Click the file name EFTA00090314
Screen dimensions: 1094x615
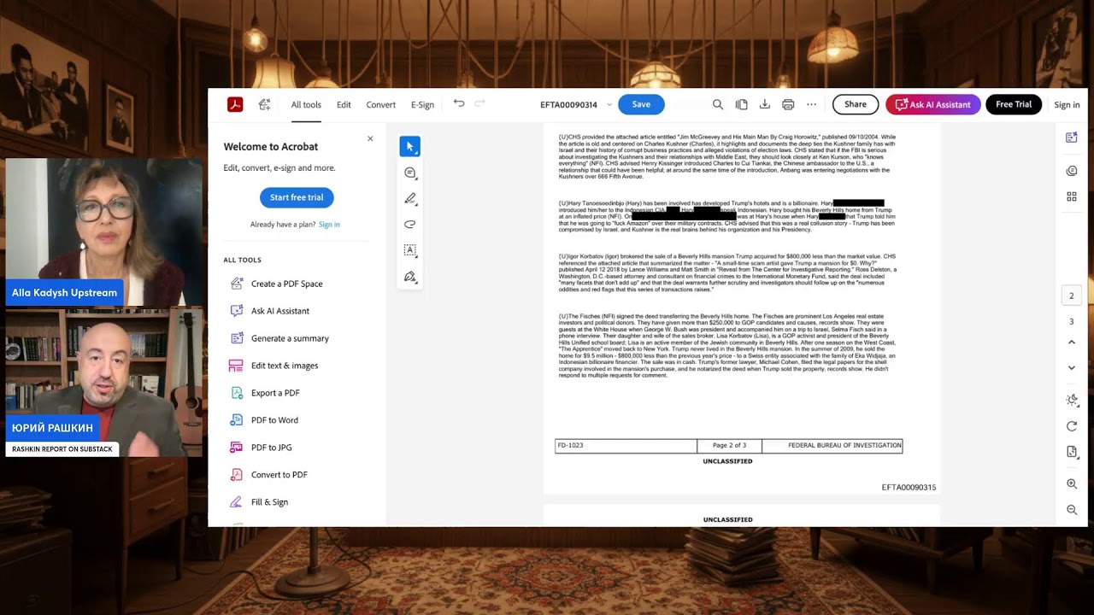(568, 105)
